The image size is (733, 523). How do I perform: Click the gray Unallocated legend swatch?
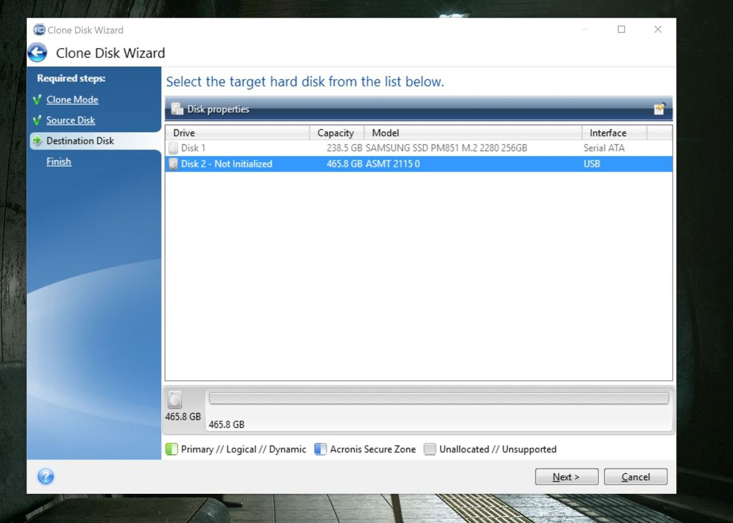(x=430, y=449)
